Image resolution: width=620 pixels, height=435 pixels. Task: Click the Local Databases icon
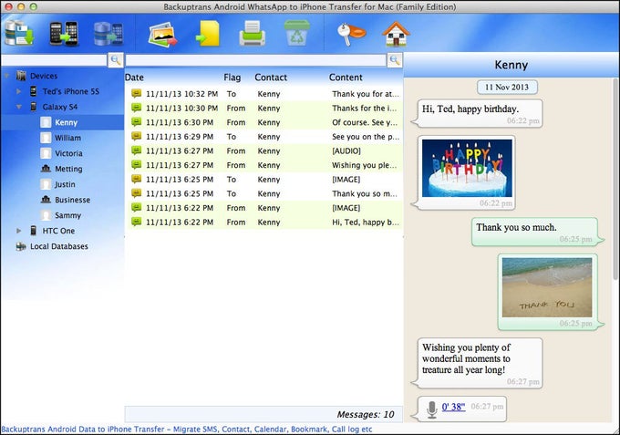pyautogui.click(x=21, y=246)
